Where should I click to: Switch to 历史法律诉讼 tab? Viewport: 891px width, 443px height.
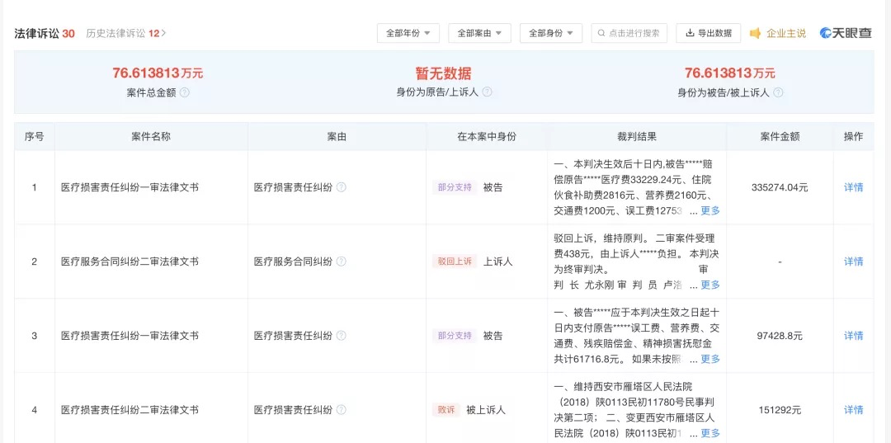pos(125,33)
